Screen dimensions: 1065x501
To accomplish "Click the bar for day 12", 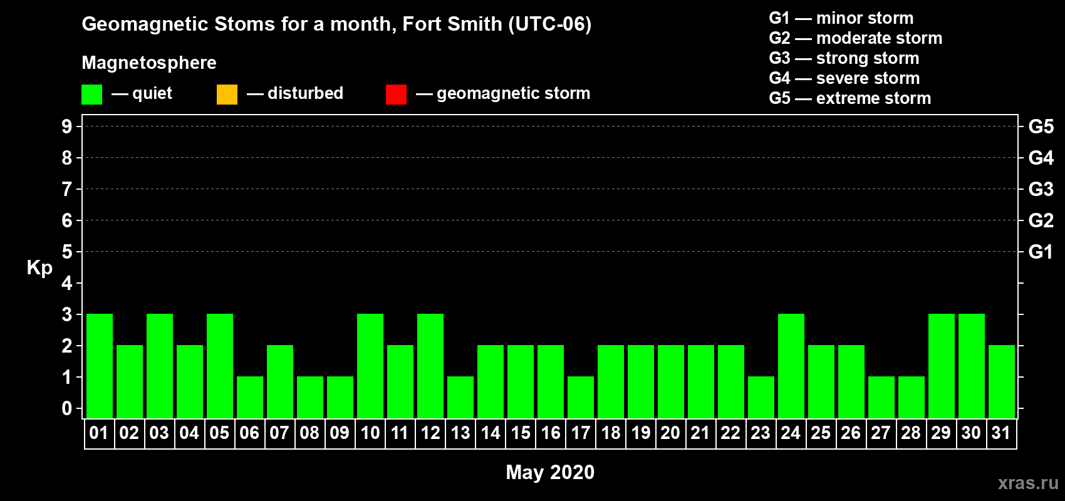I will [x=430, y=366].
